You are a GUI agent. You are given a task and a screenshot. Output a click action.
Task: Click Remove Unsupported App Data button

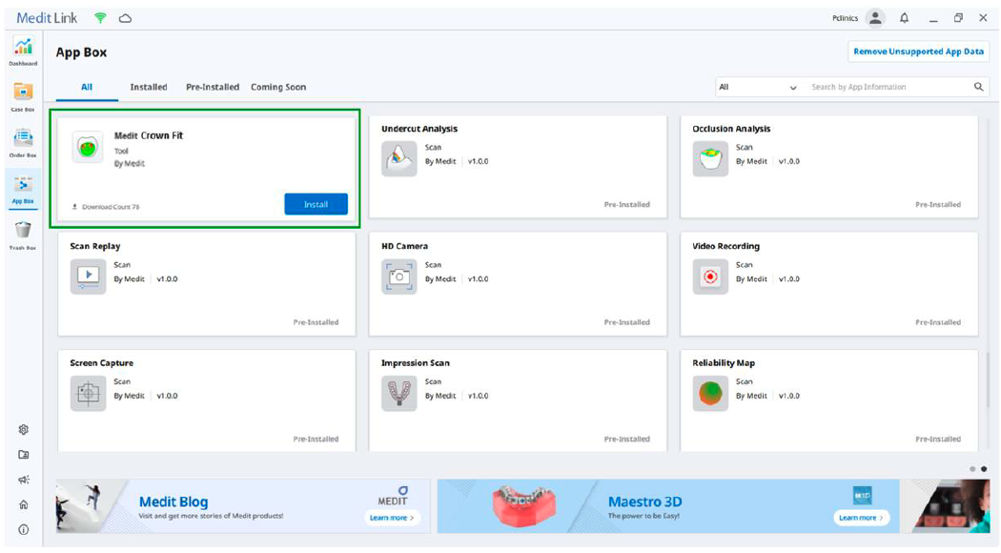click(x=919, y=51)
